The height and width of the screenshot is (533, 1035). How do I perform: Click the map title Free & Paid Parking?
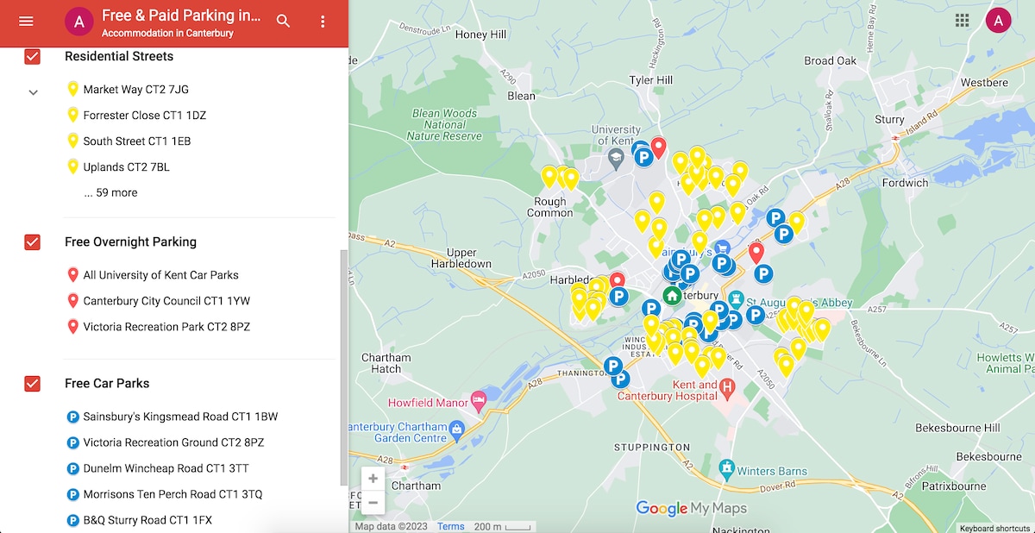(181, 16)
